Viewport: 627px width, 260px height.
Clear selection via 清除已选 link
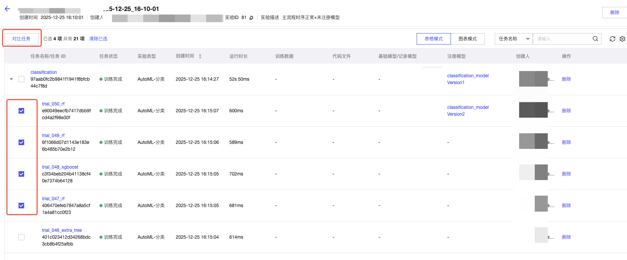(98, 39)
